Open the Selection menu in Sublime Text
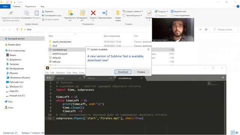240x135 pixels. 60,73
